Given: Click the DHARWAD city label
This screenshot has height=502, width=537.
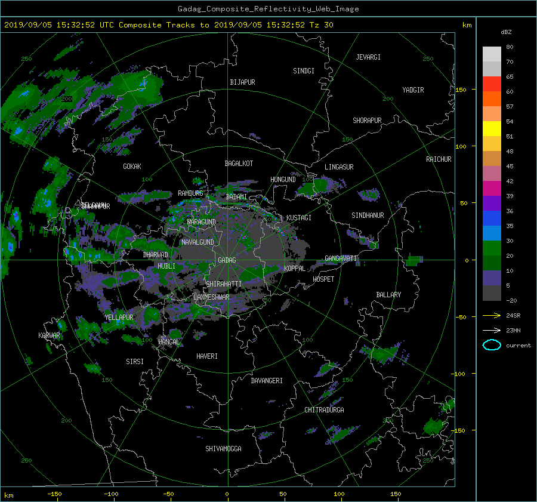Looking at the screenshot, I should (x=155, y=255).
